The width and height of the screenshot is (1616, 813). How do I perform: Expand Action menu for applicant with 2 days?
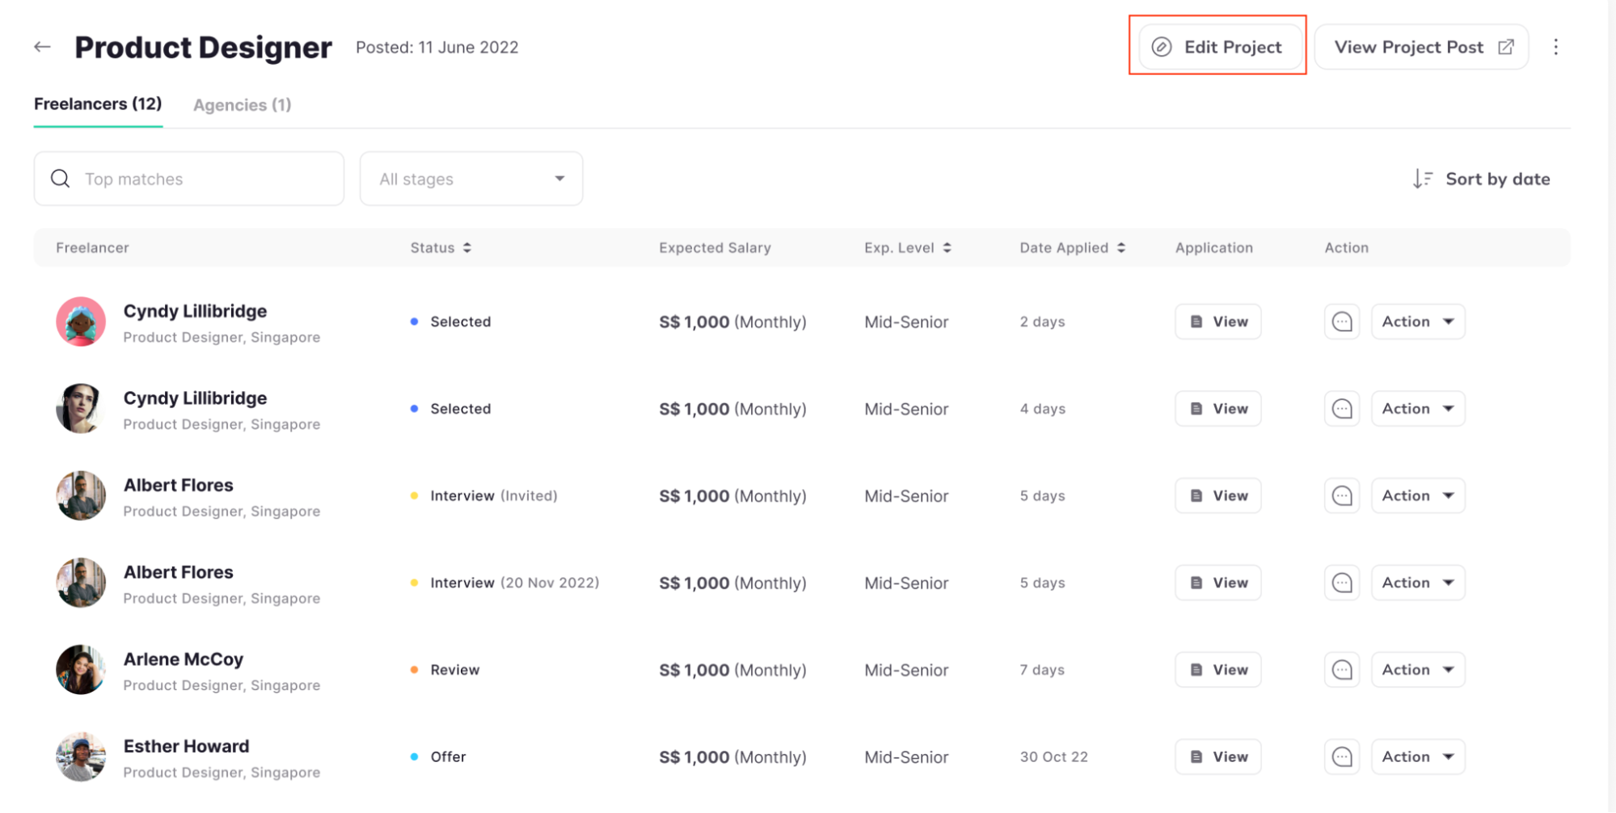click(1417, 322)
